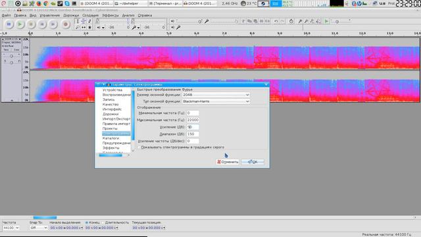421x237 pixels.
Task: Click the Zoom Out toolbar icon
Action: click(306, 21)
